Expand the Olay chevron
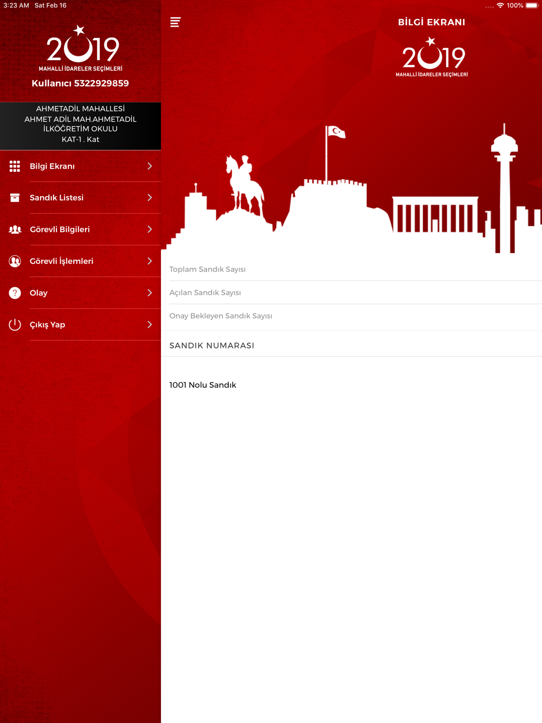The image size is (542, 723). tap(150, 293)
